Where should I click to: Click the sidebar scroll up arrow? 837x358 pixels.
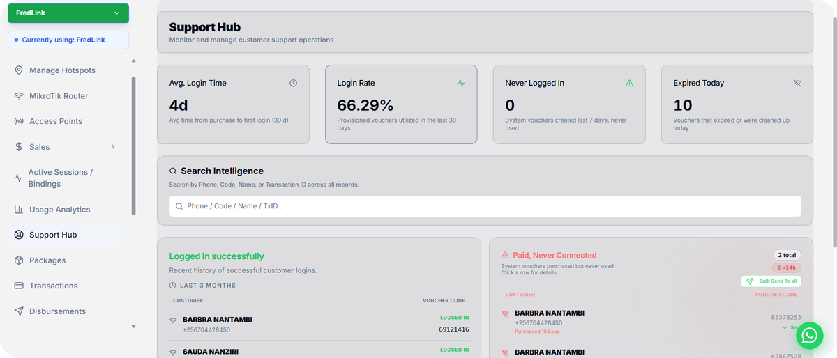tap(133, 61)
